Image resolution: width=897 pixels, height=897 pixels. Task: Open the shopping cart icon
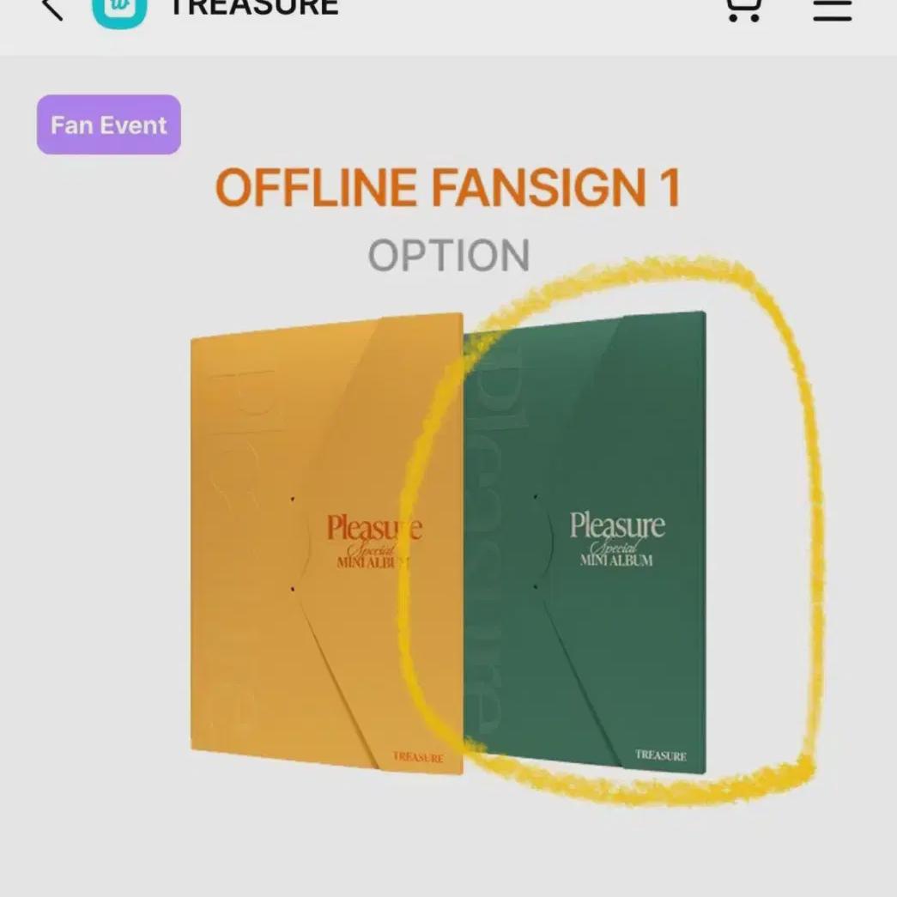pyautogui.click(x=743, y=9)
